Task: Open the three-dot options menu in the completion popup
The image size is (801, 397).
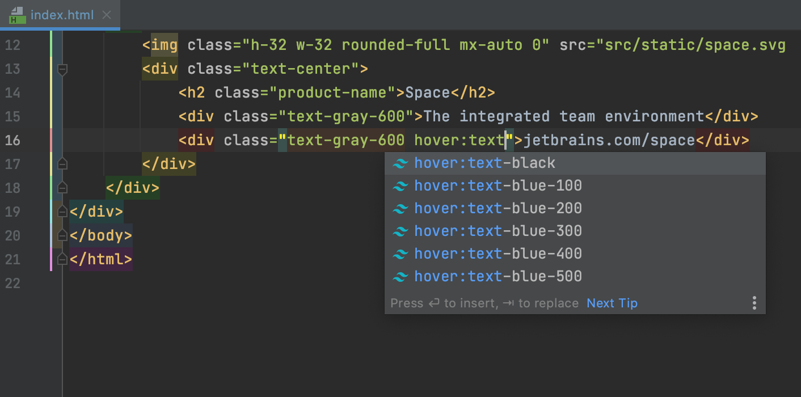Action: 754,303
